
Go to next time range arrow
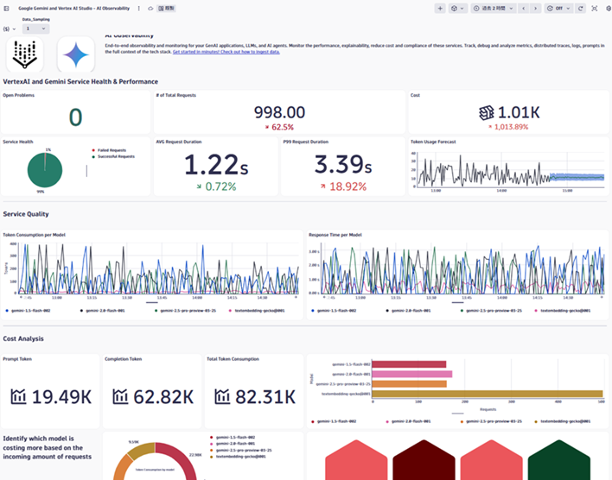[535, 8]
